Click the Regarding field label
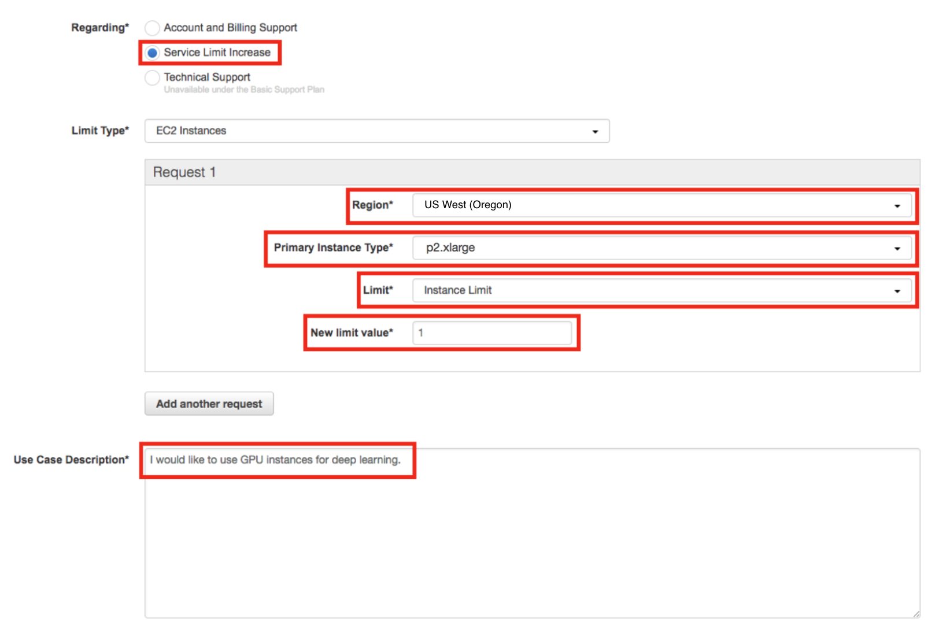Image resolution: width=939 pixels, height=628 pixels. 100,28
